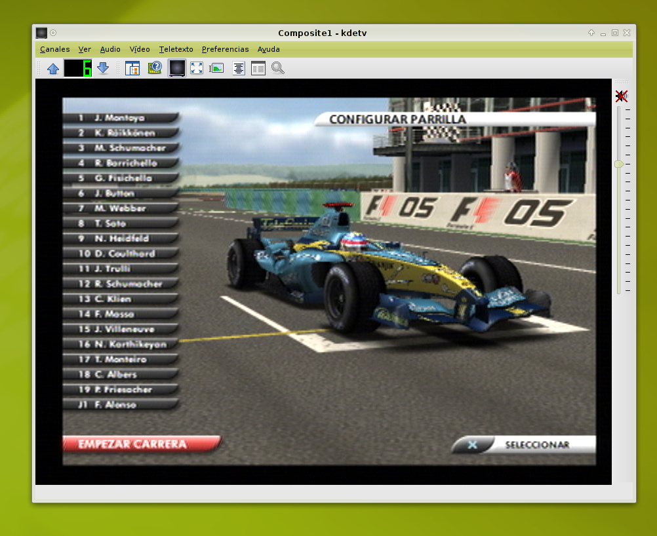Image resolution: width=657 pixels, height=536 pixels.
Task: Click the up-arrow keep-above icon in the title bar
Action: tap(591, 33)
